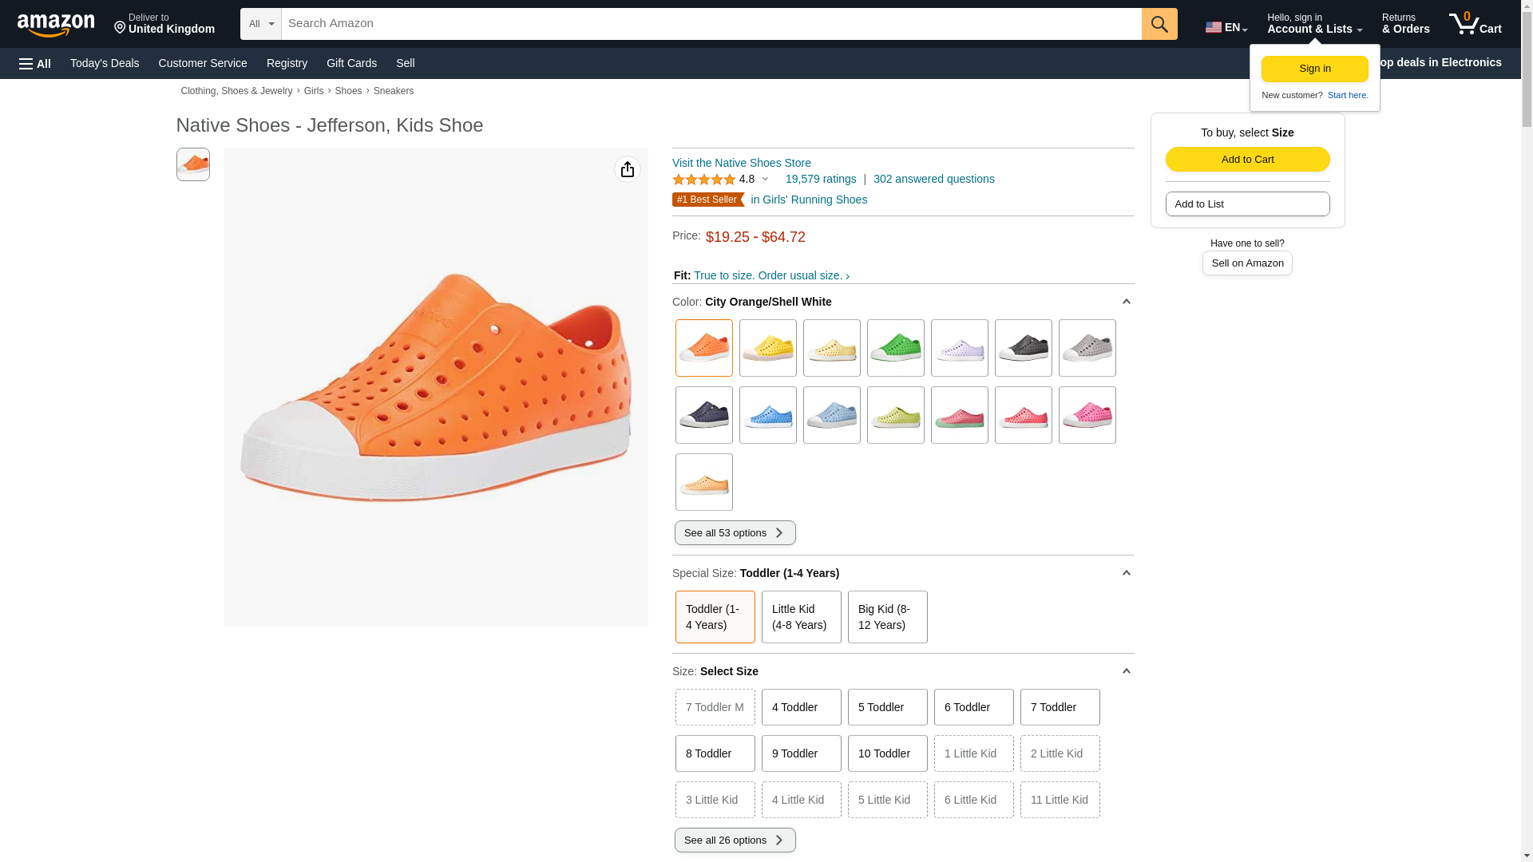The image size is (1533, 862).
Task: Select the Little Kid (4-8 Years) option
Action: [801, 617]
